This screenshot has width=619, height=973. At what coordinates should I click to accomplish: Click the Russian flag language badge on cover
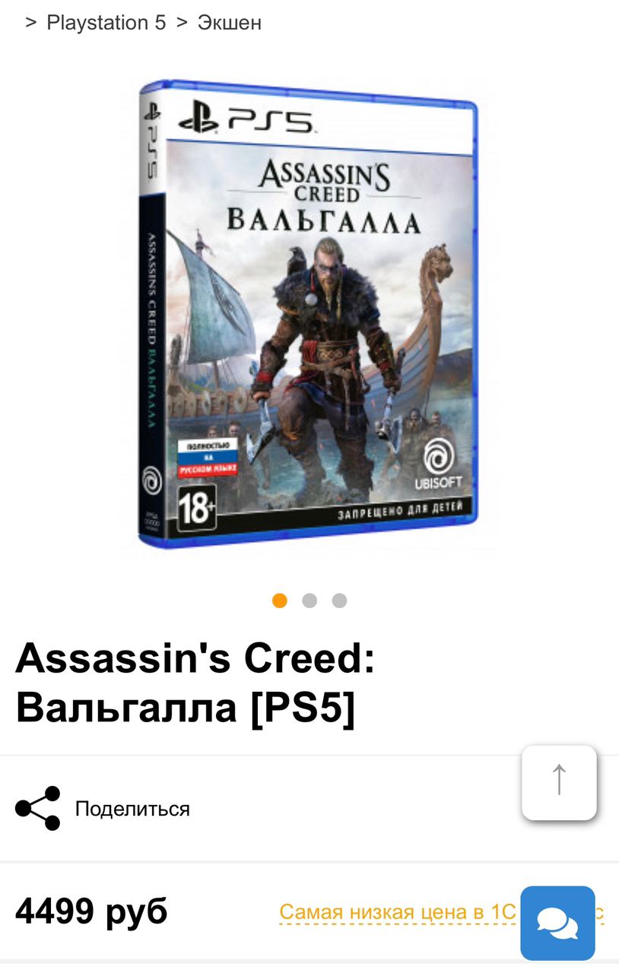point(208,458)
